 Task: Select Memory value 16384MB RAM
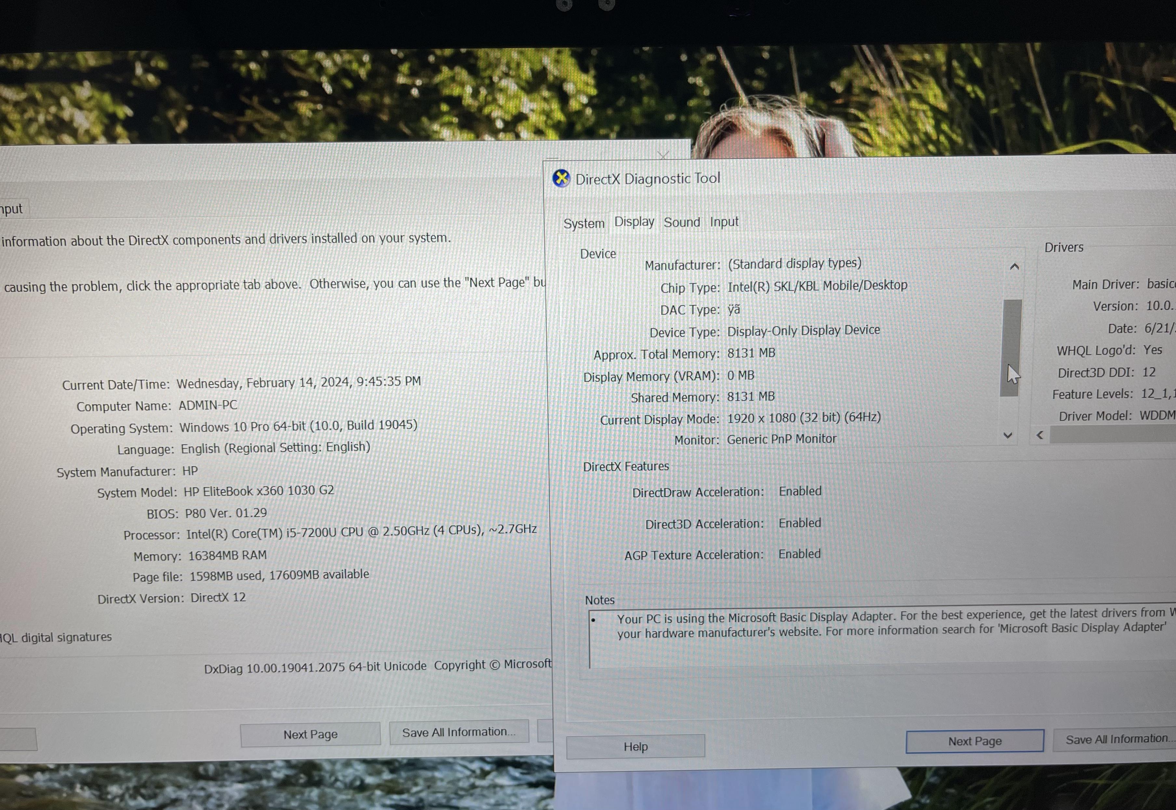click(x=227, y=555)
